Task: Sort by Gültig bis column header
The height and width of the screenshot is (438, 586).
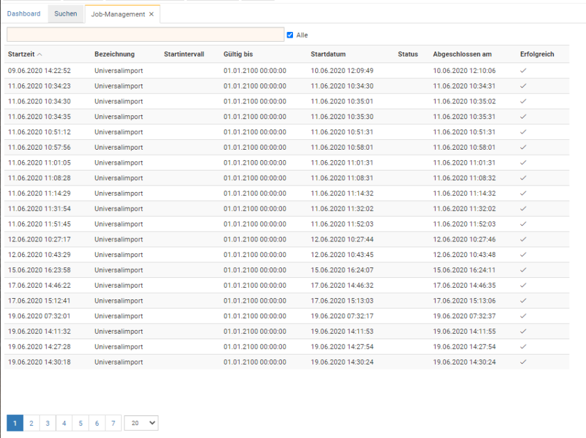Action: (238, 54)
